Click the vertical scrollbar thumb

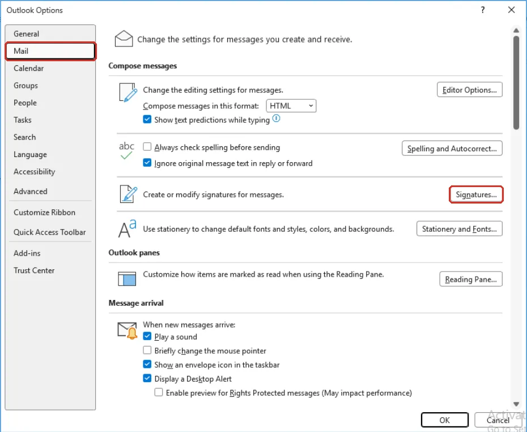pos(516,82)
